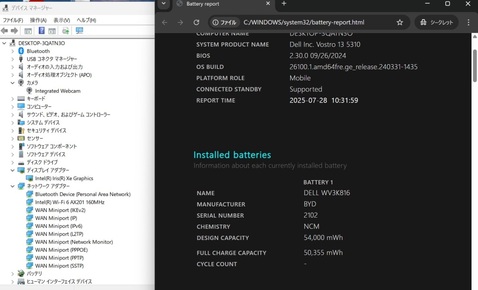This screenshot has height=290, width=478.
Task: Click the Help icon in Device Manager toolbar
Action: click(x=42, y=31)
